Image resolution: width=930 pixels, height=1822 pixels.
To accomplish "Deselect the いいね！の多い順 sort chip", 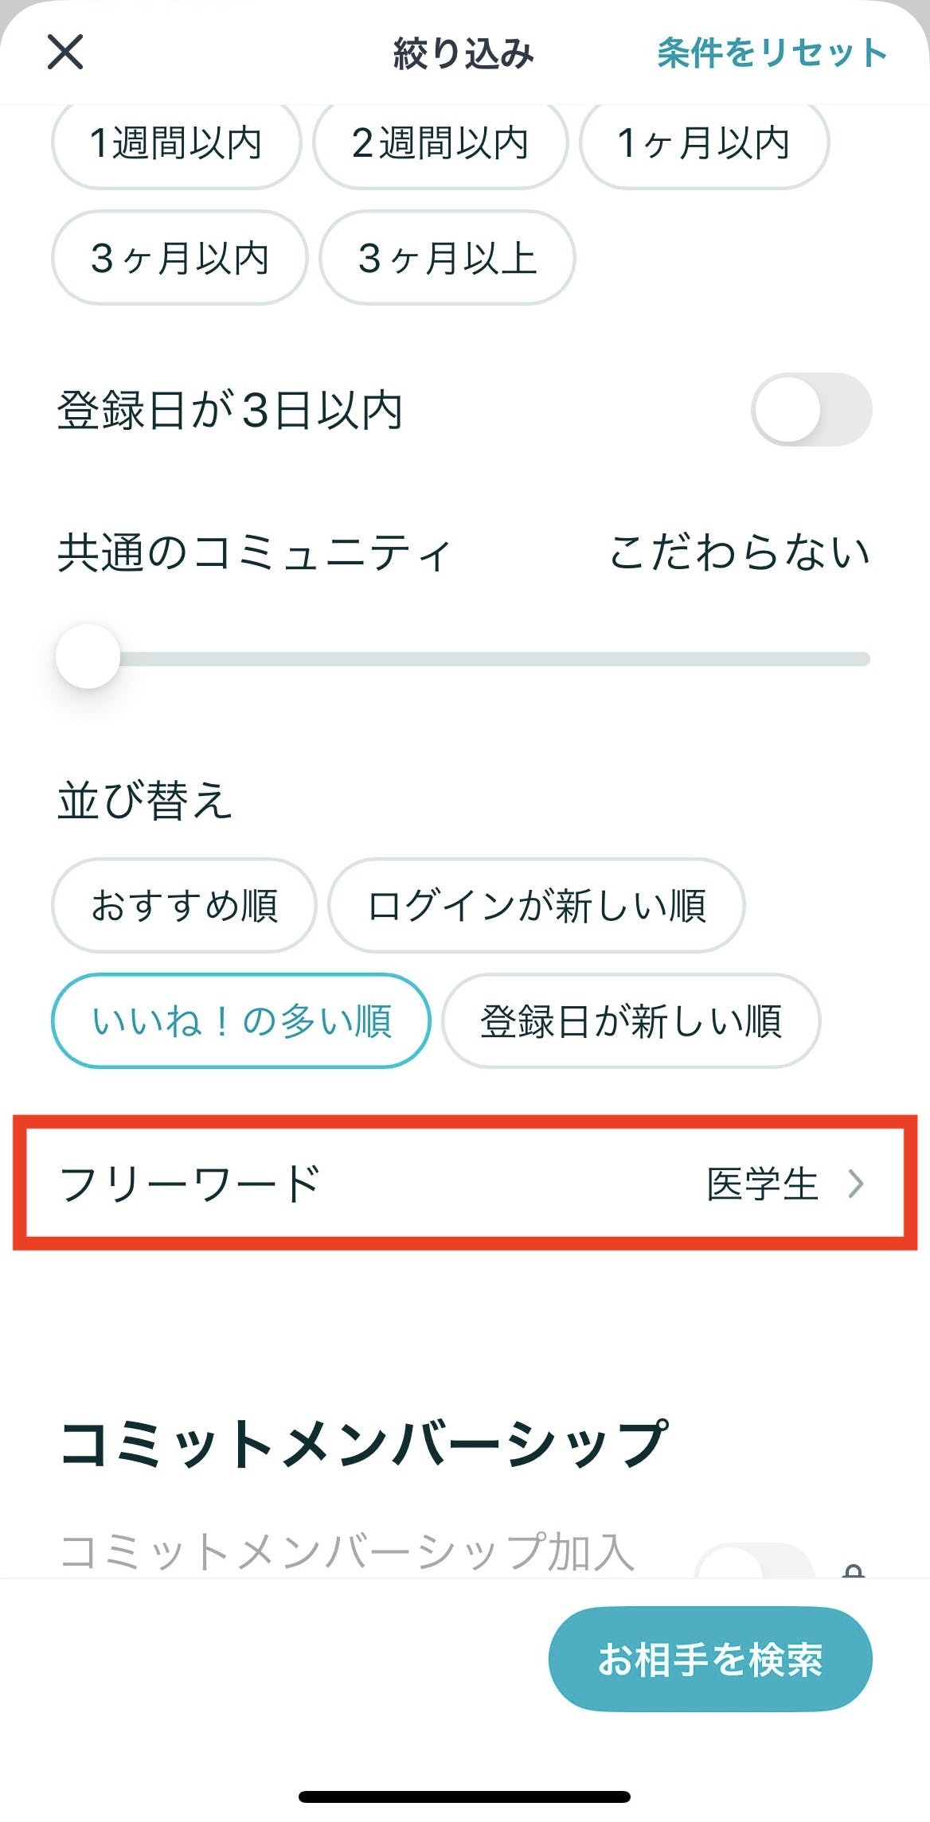I will tap(241, 1020).
